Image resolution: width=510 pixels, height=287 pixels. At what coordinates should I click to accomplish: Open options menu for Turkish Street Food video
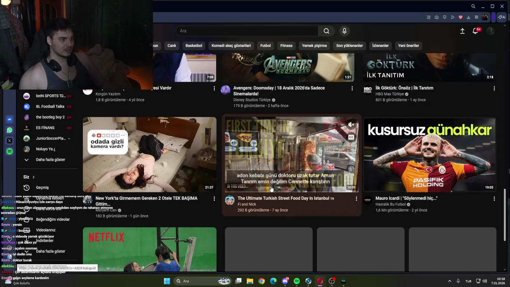(356, 199)
